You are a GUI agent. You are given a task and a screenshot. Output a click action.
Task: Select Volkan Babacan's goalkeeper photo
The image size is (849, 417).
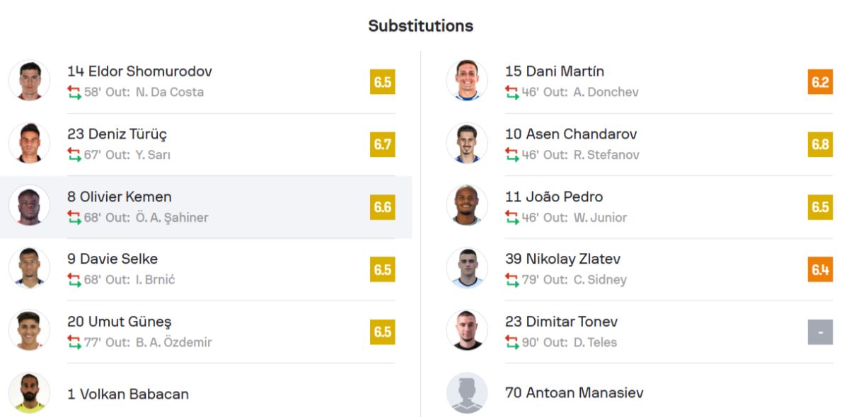30,393
